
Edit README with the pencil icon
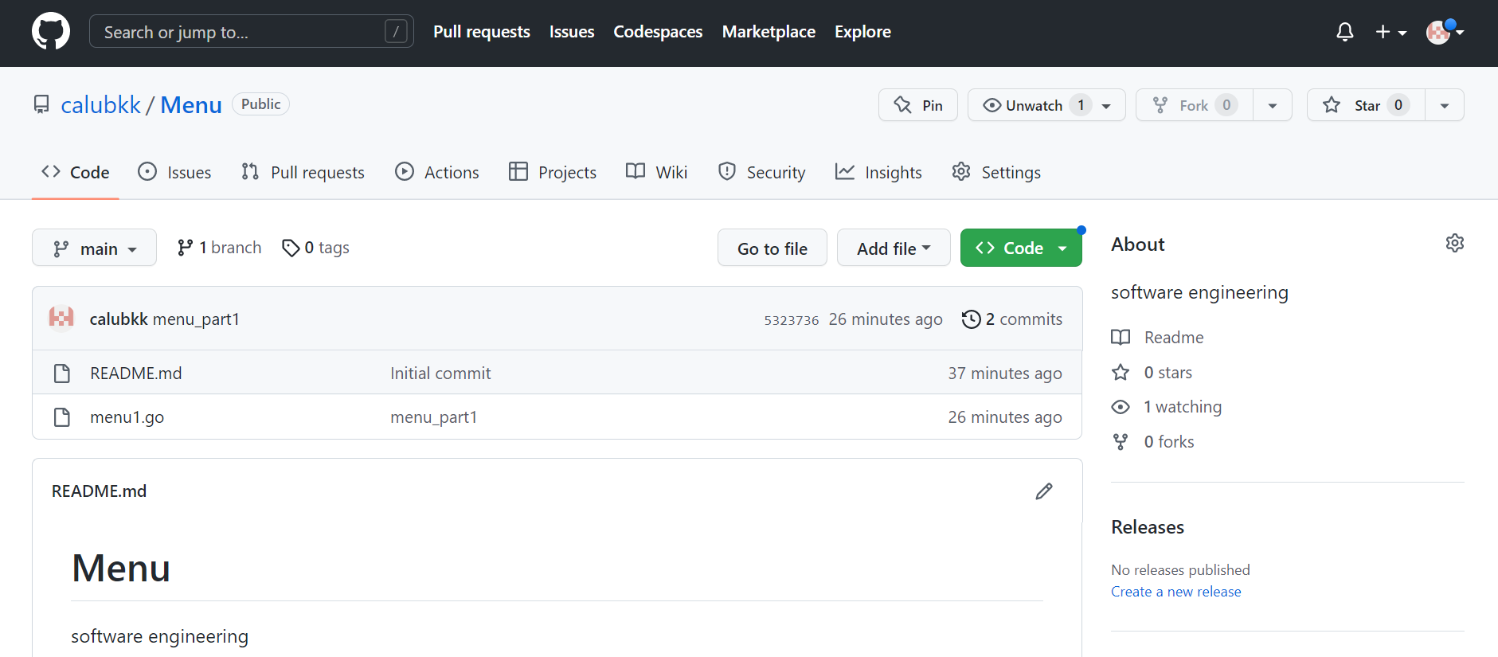[x=1043, y=491]
